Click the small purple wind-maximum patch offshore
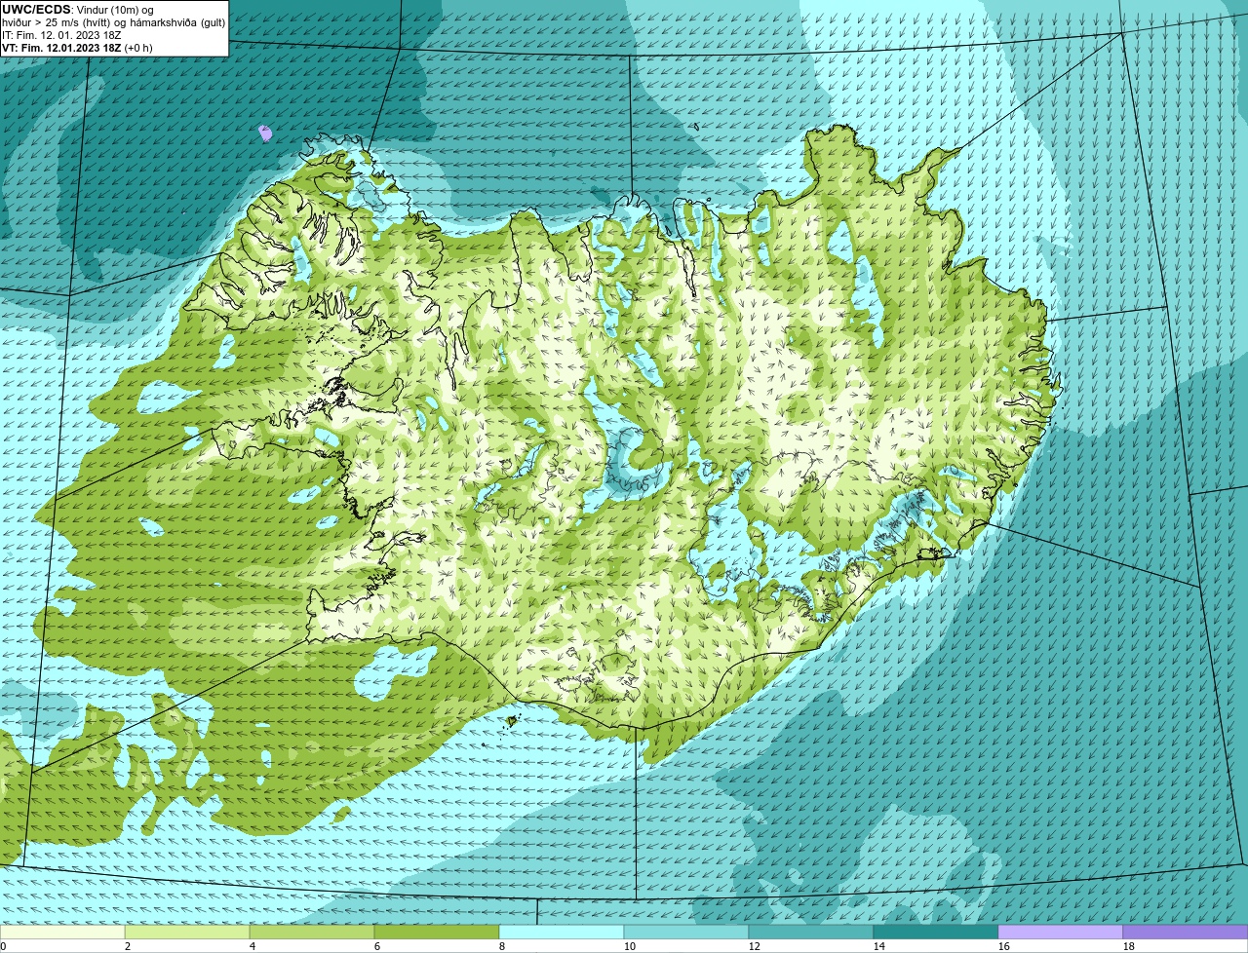 click(265, 133)
